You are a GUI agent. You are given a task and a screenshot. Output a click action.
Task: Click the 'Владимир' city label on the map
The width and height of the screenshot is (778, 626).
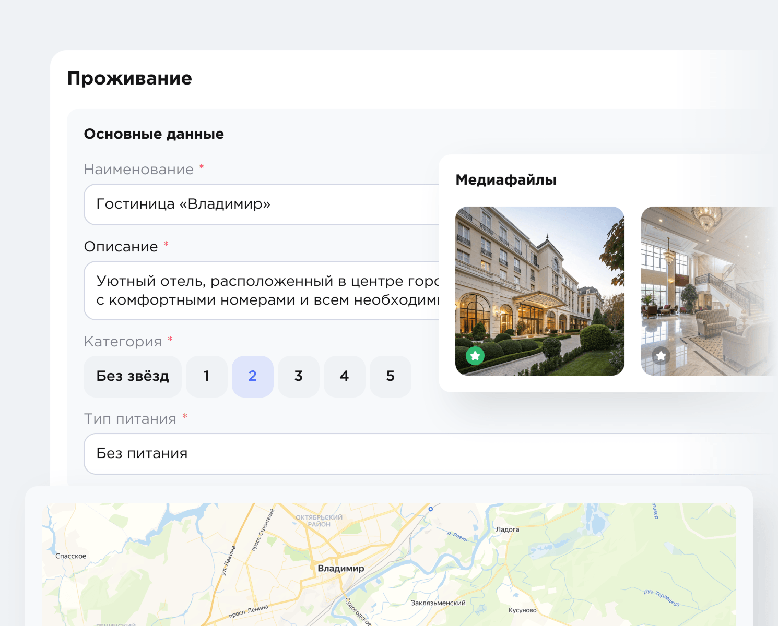point(341,569)
